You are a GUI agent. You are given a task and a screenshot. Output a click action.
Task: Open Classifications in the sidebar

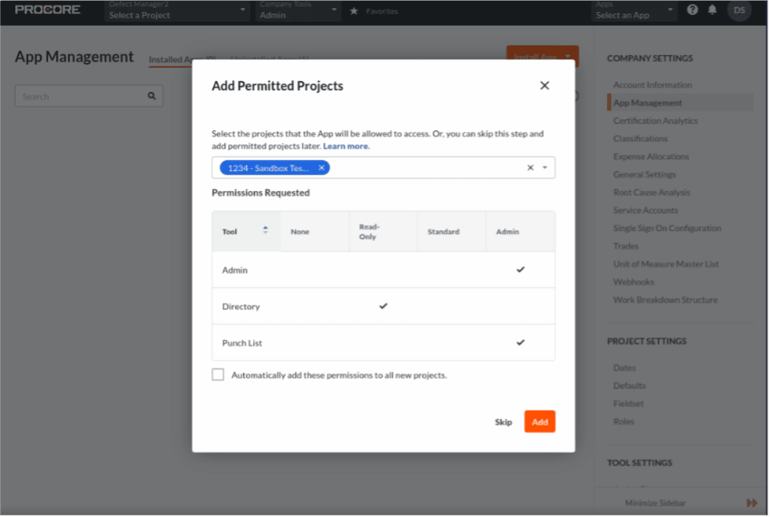(x=642, y=139)
